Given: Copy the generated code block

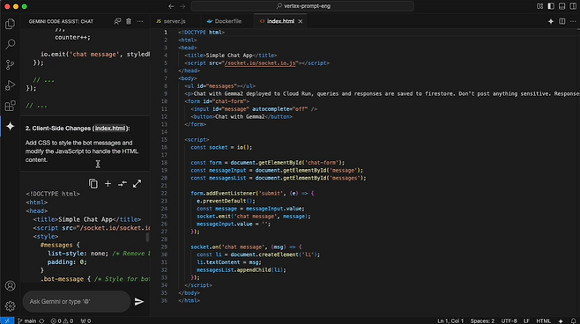Looking at the screenshot, I should pyautogui.click(x=93, y=184).
